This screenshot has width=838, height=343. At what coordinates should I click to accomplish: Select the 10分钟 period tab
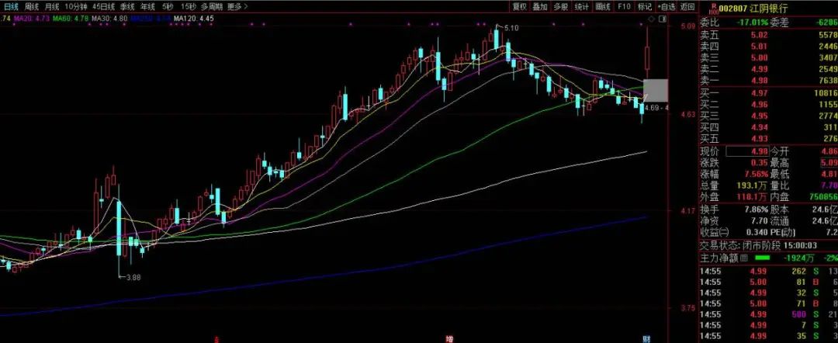[x=76, y=7]
